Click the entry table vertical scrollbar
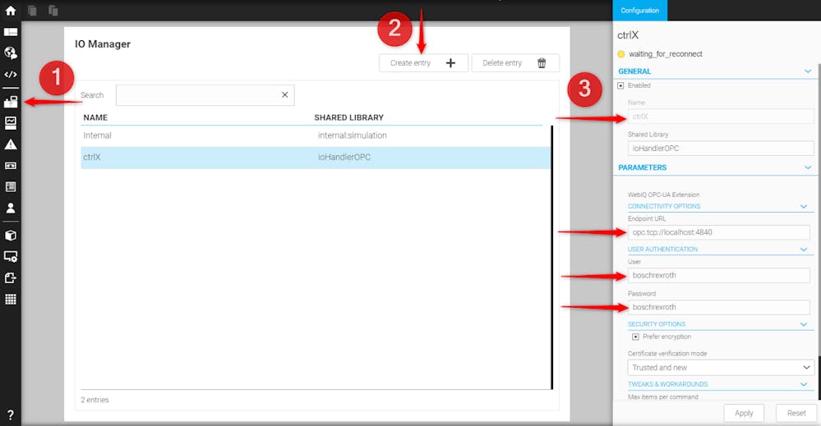 [x=552, y=257]
